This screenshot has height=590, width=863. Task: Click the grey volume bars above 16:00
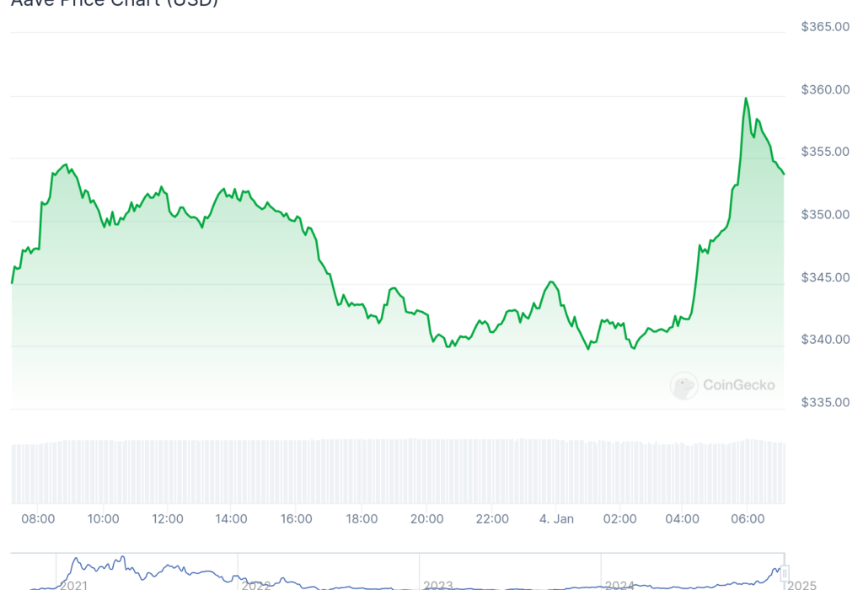pos(297,472)
